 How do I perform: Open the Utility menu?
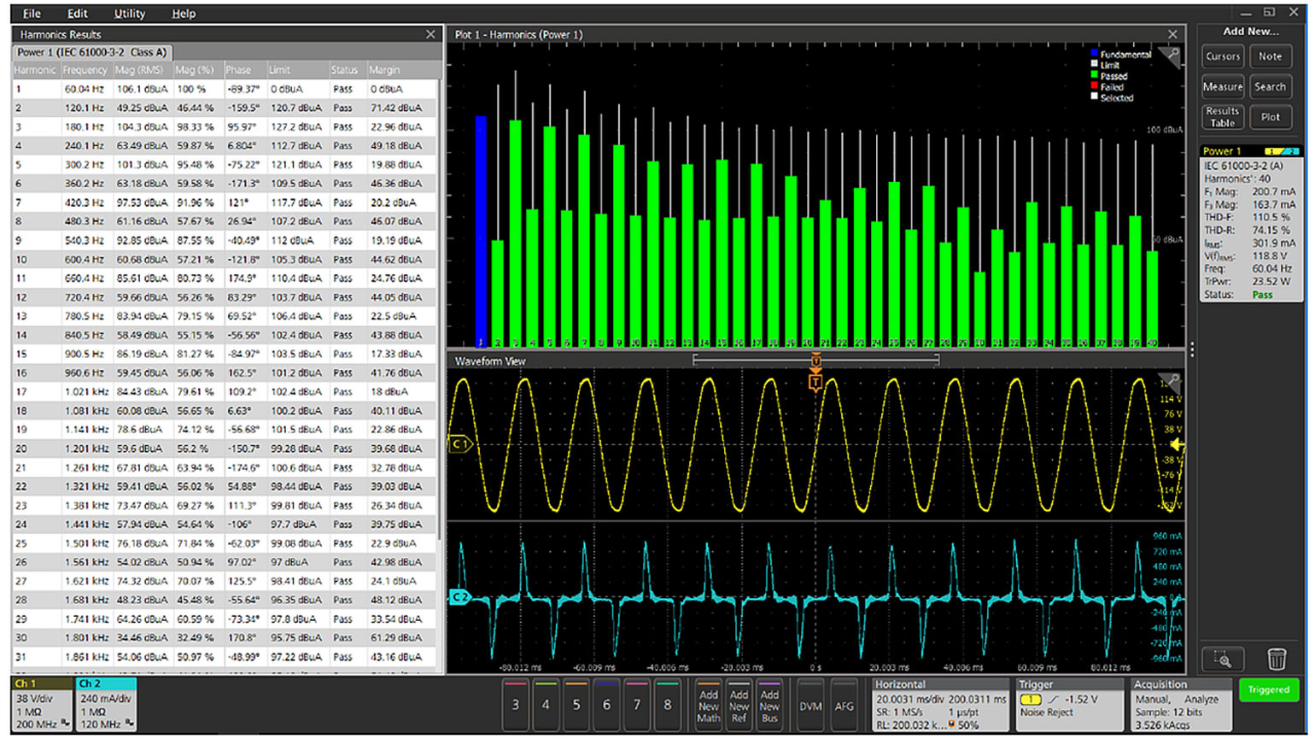pos(130,14)
